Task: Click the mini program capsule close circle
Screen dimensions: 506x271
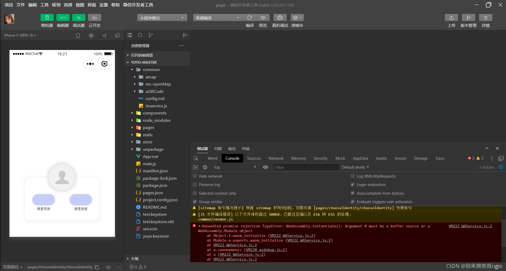Action: [104, 64]
